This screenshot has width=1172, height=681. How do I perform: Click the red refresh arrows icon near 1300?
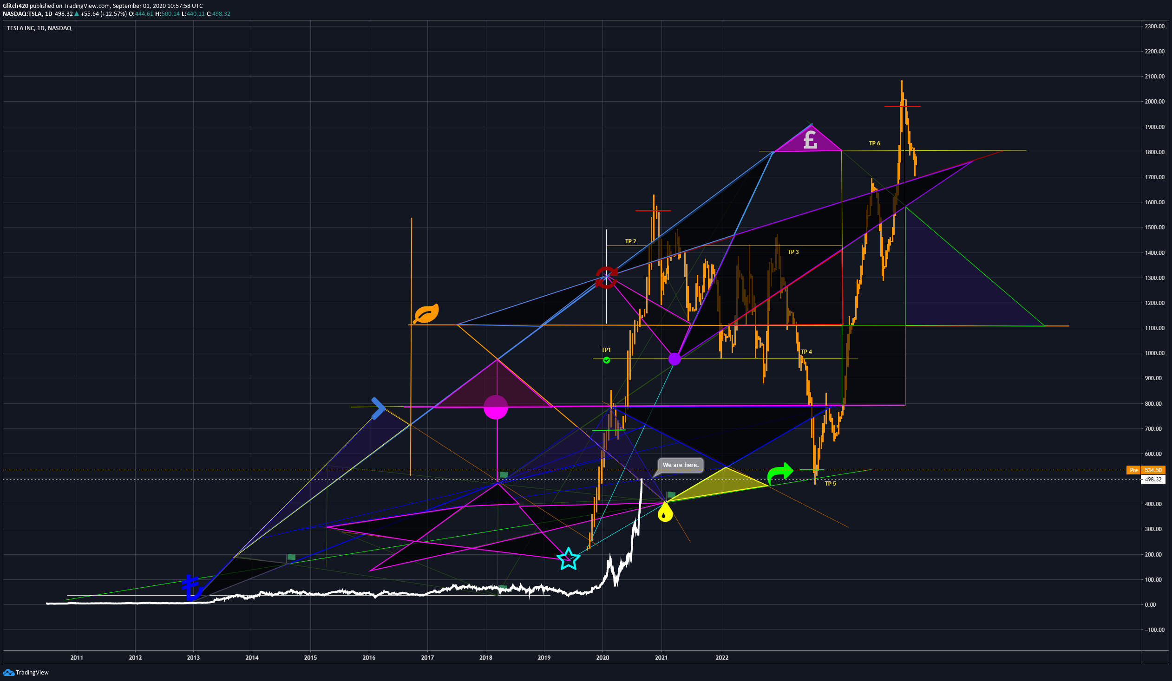click(607, 277)
